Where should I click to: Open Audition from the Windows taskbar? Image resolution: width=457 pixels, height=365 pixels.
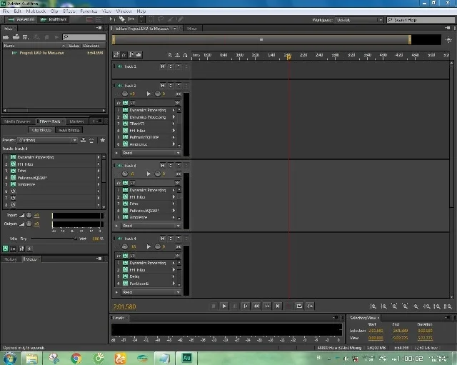(186, 358)
